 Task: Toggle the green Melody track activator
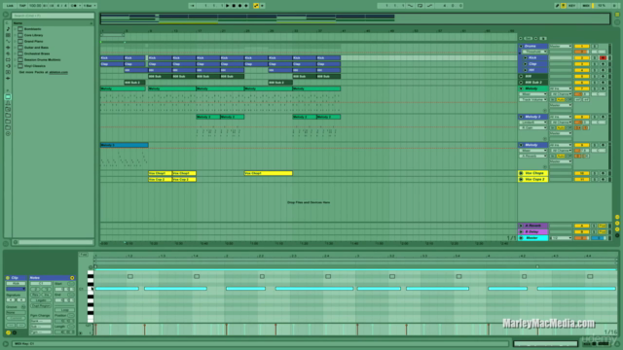tap(582, 88)
